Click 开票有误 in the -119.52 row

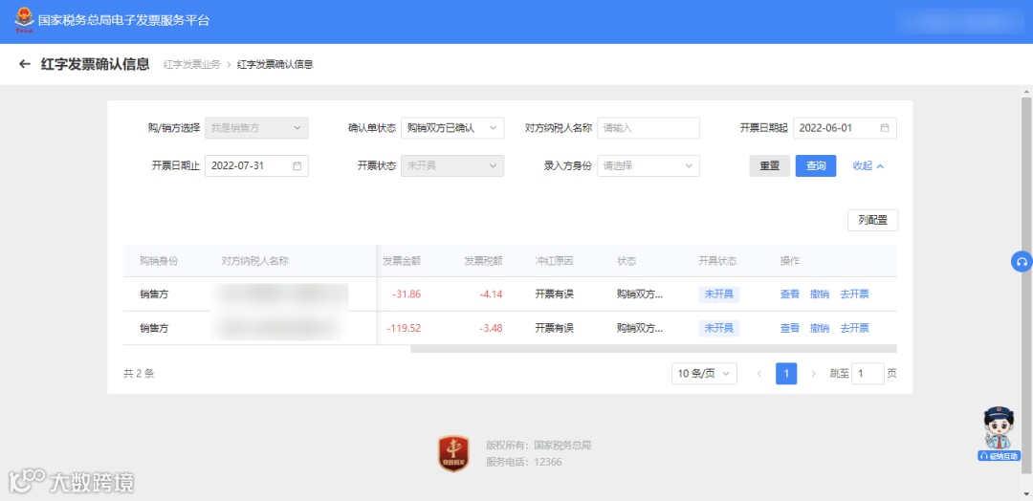(554, 328)
